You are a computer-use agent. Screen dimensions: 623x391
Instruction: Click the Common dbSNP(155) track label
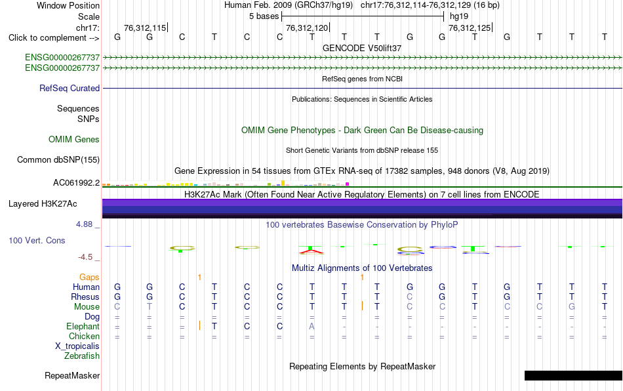click(58, 159)
